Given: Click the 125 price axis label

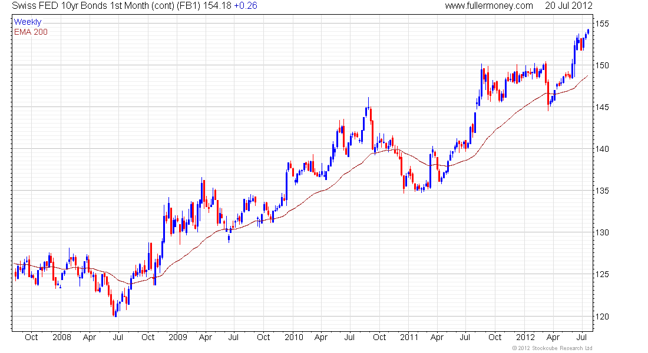Looking at the screenshot, I should [603, 274].
